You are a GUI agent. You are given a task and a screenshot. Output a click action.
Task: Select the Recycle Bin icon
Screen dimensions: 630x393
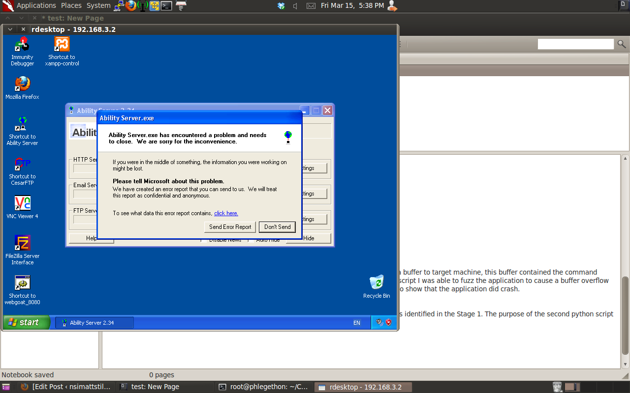pos(377,286)
